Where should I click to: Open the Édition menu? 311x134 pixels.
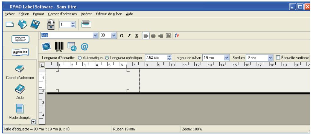[24, 14]
